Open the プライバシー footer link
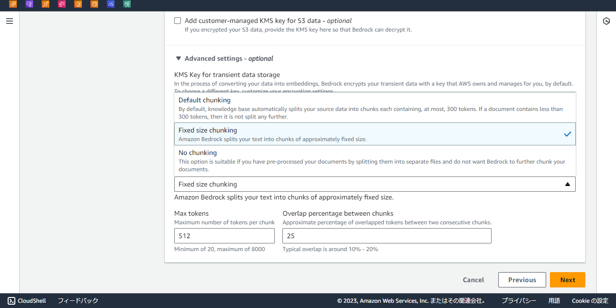 point(519,301)
